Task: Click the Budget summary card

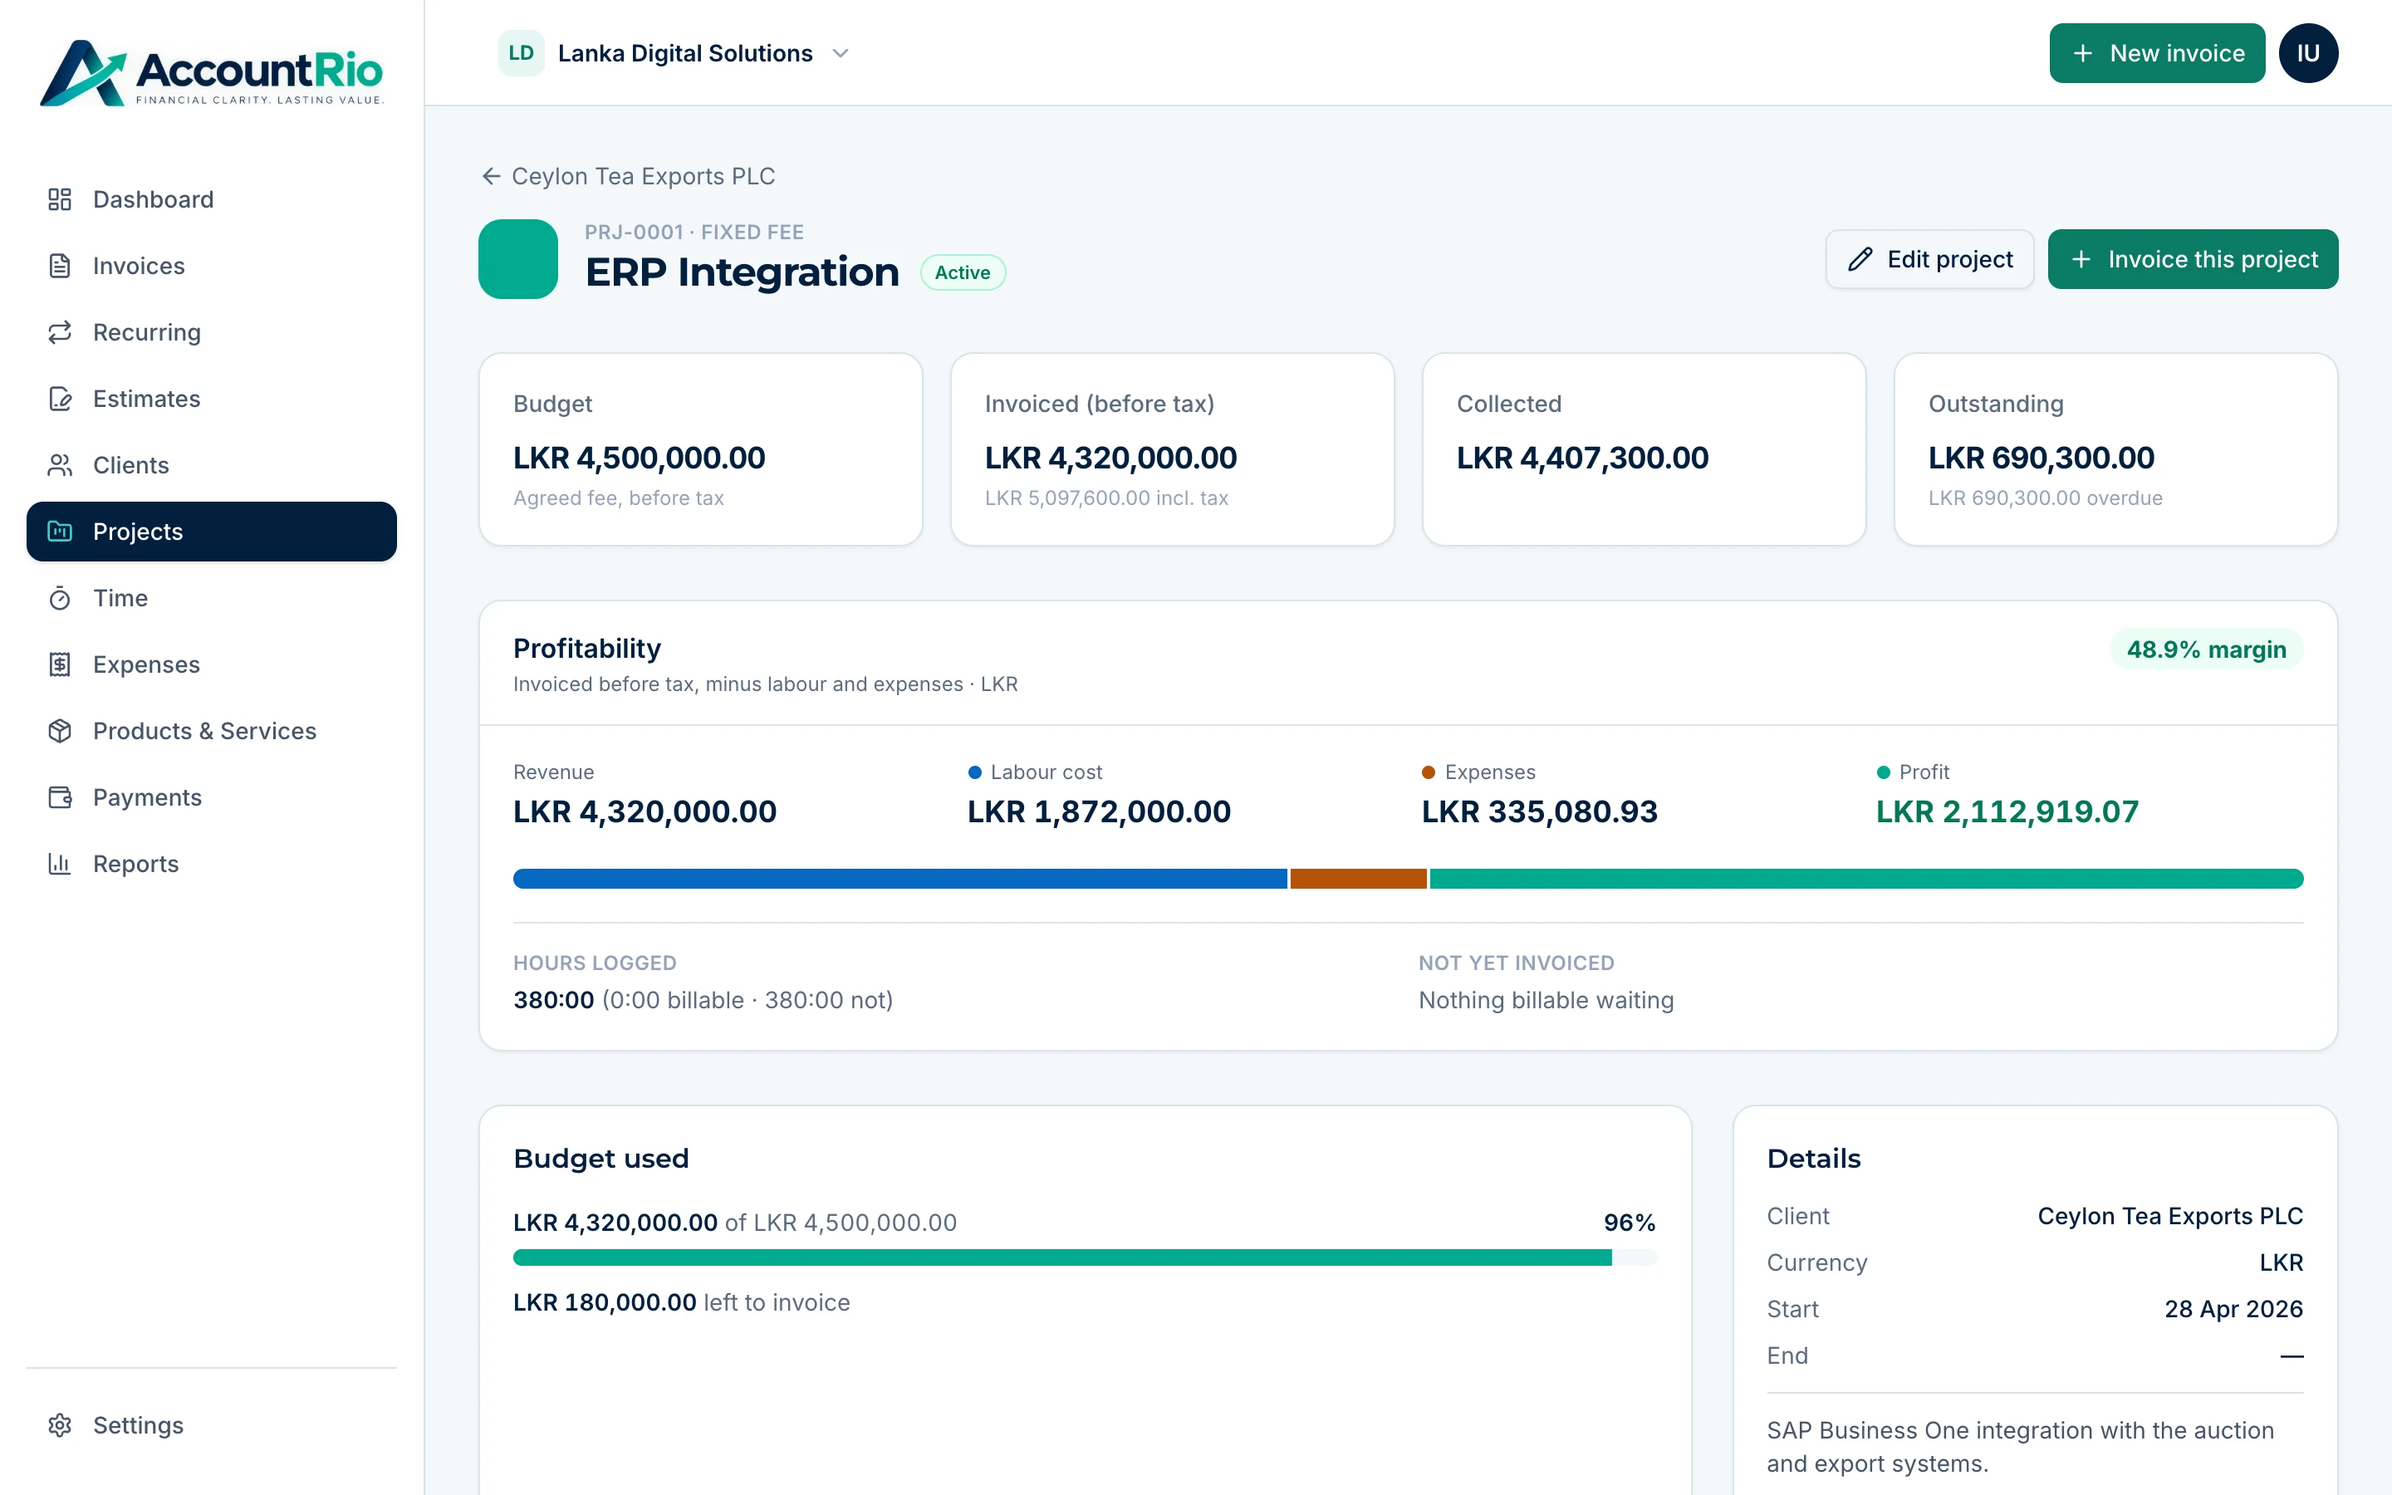Action: click(701, 448)
